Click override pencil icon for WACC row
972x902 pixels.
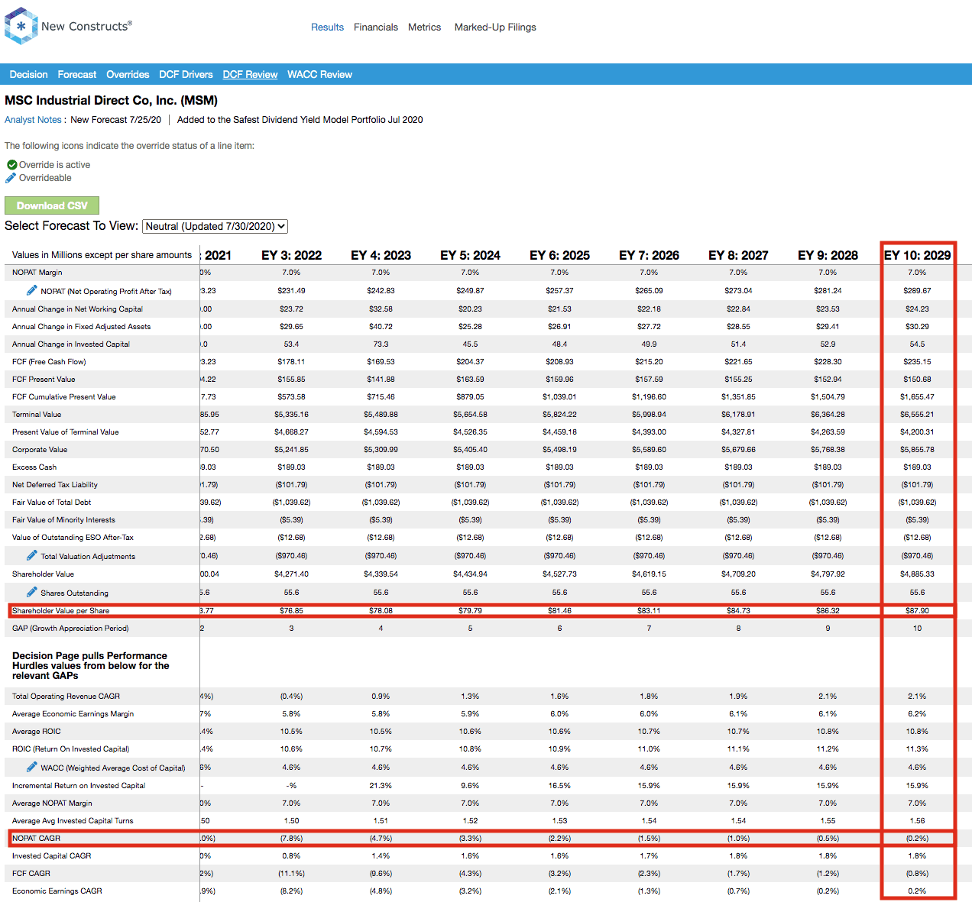pyautogui.click(x=31, y=767)
